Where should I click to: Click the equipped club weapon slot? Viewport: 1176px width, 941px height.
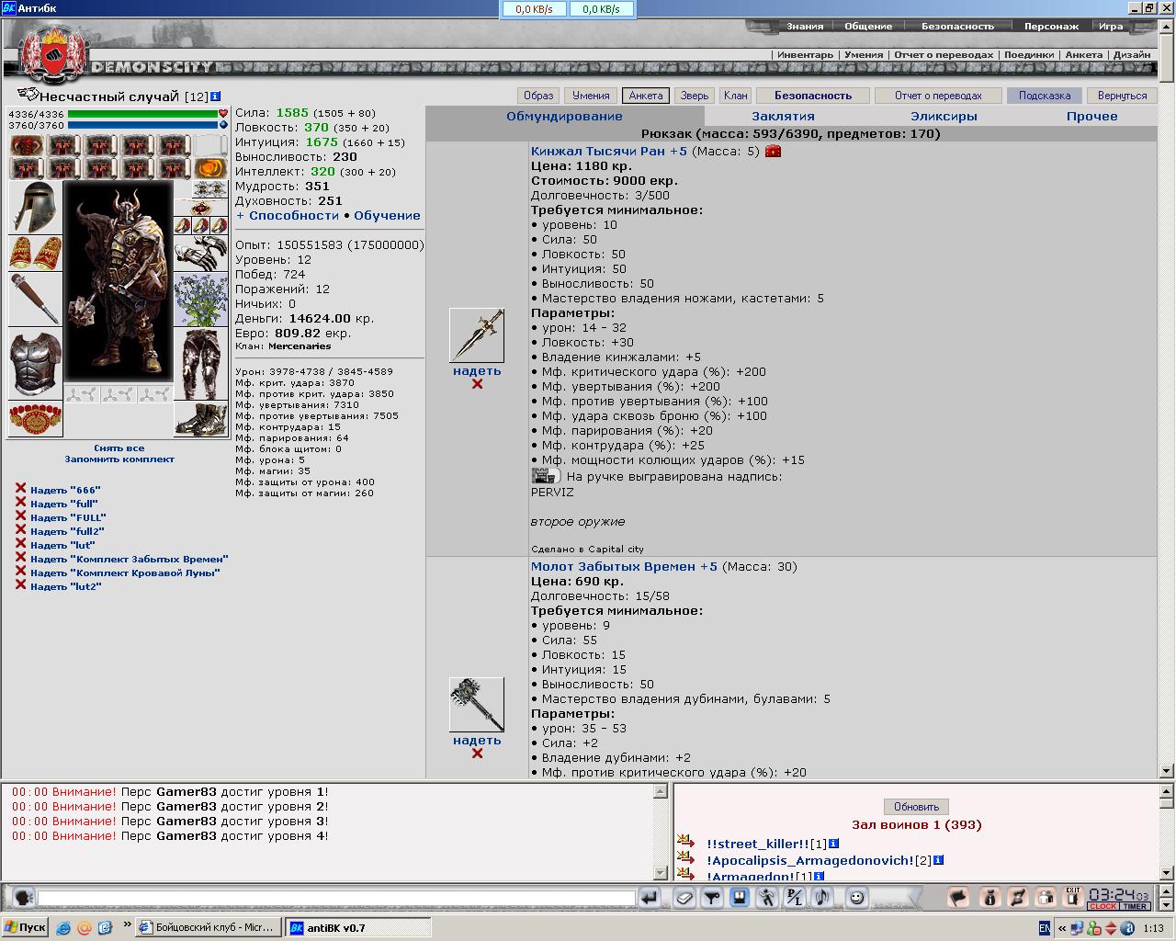coord(35,299)
